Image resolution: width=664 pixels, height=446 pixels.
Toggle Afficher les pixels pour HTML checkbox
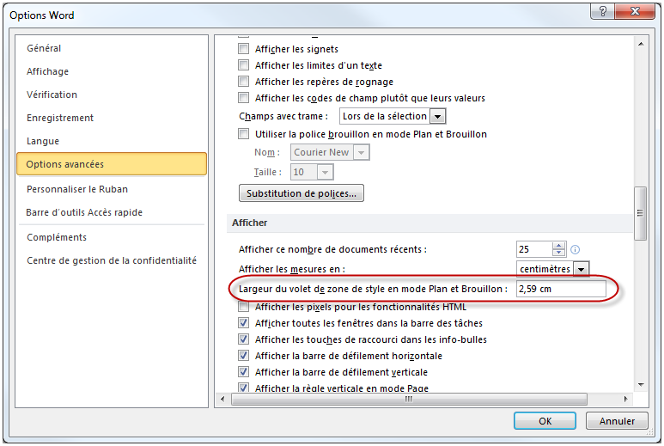(243, 306)
